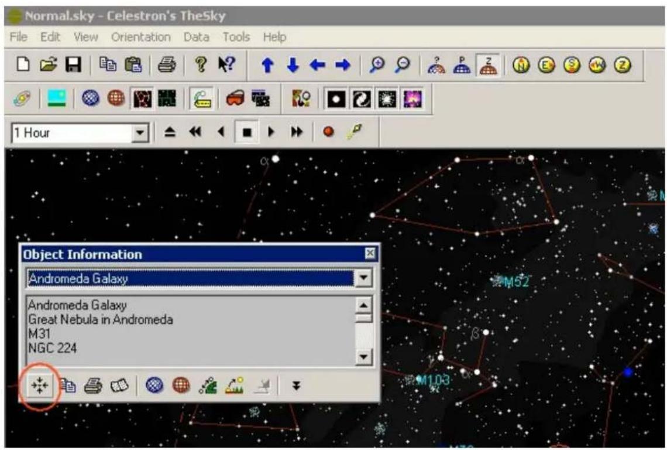Rewind time quickly with double-left arrows
The image size is (667, 450).
(195, 132)
